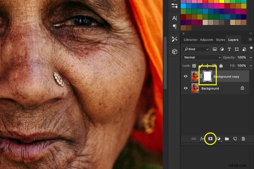
Task: Click the document vertical scrollbar
Action: coord(165,63)
